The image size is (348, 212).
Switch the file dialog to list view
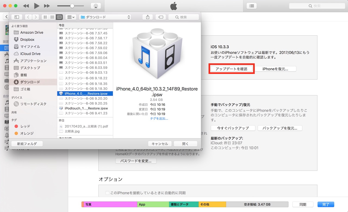point(52,17)
